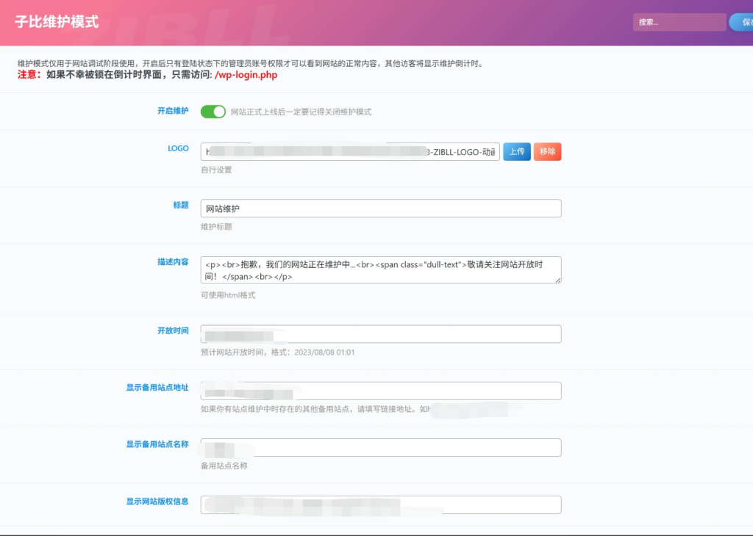Screen dimensions: 753x536
Task: Click the 显示备用站点名称 label
Action: [157, 444]
